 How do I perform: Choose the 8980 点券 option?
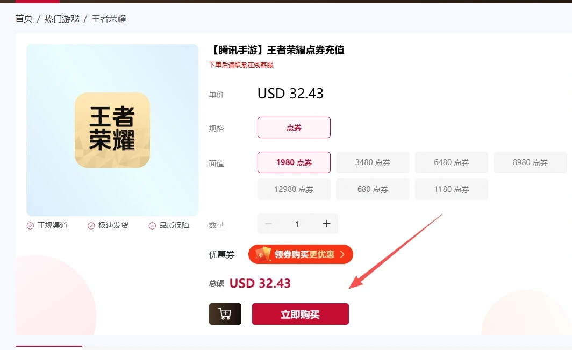(530, 162)
